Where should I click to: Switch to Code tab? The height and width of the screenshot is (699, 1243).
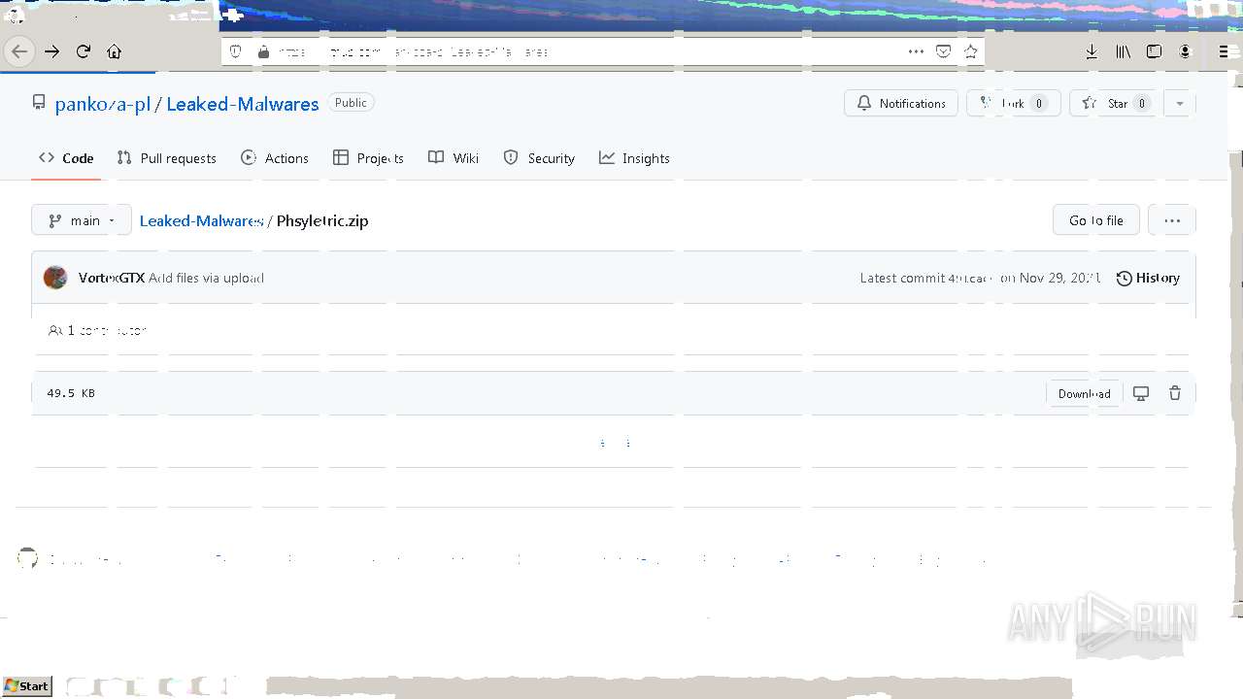[x=66, y=158]
